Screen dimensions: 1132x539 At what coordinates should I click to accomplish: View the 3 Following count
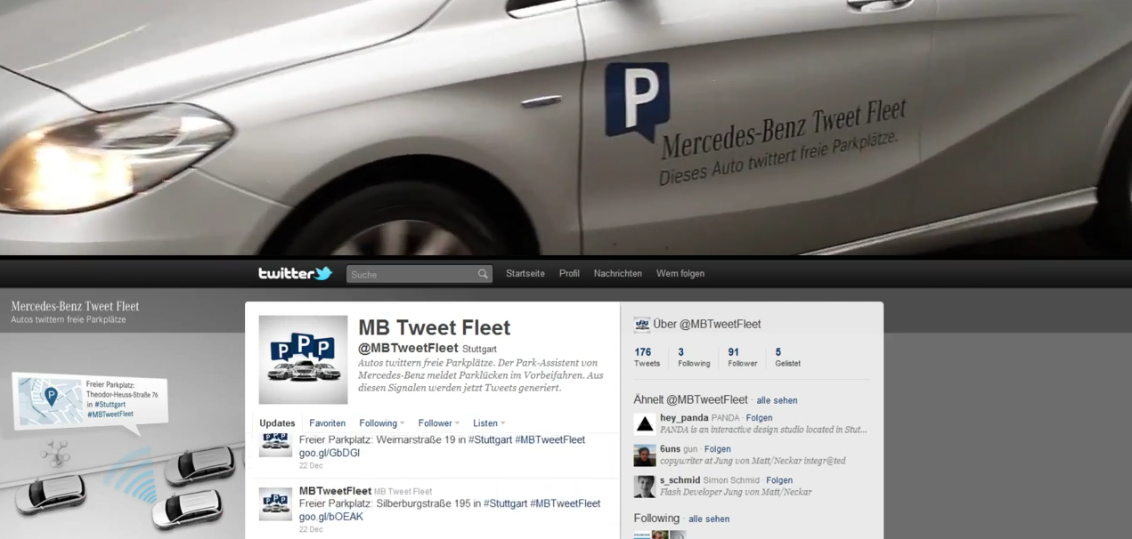(694, 357)
